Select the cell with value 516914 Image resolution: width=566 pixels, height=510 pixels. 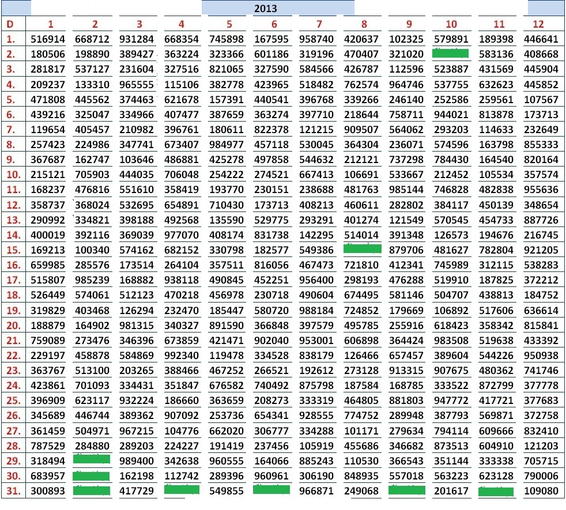(48, 39)
